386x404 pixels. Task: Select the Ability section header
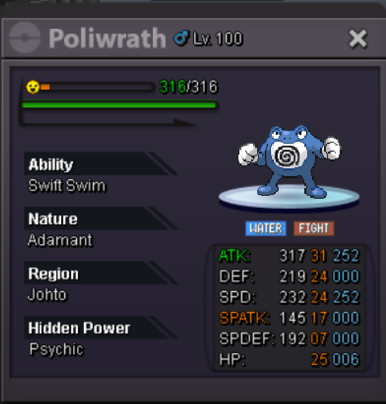[100, 164]
